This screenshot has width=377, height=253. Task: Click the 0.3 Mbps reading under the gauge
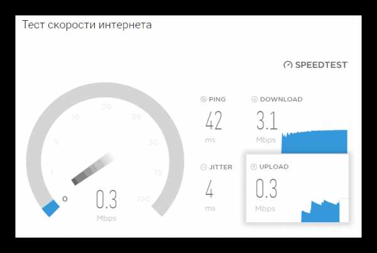coord(107,205)
